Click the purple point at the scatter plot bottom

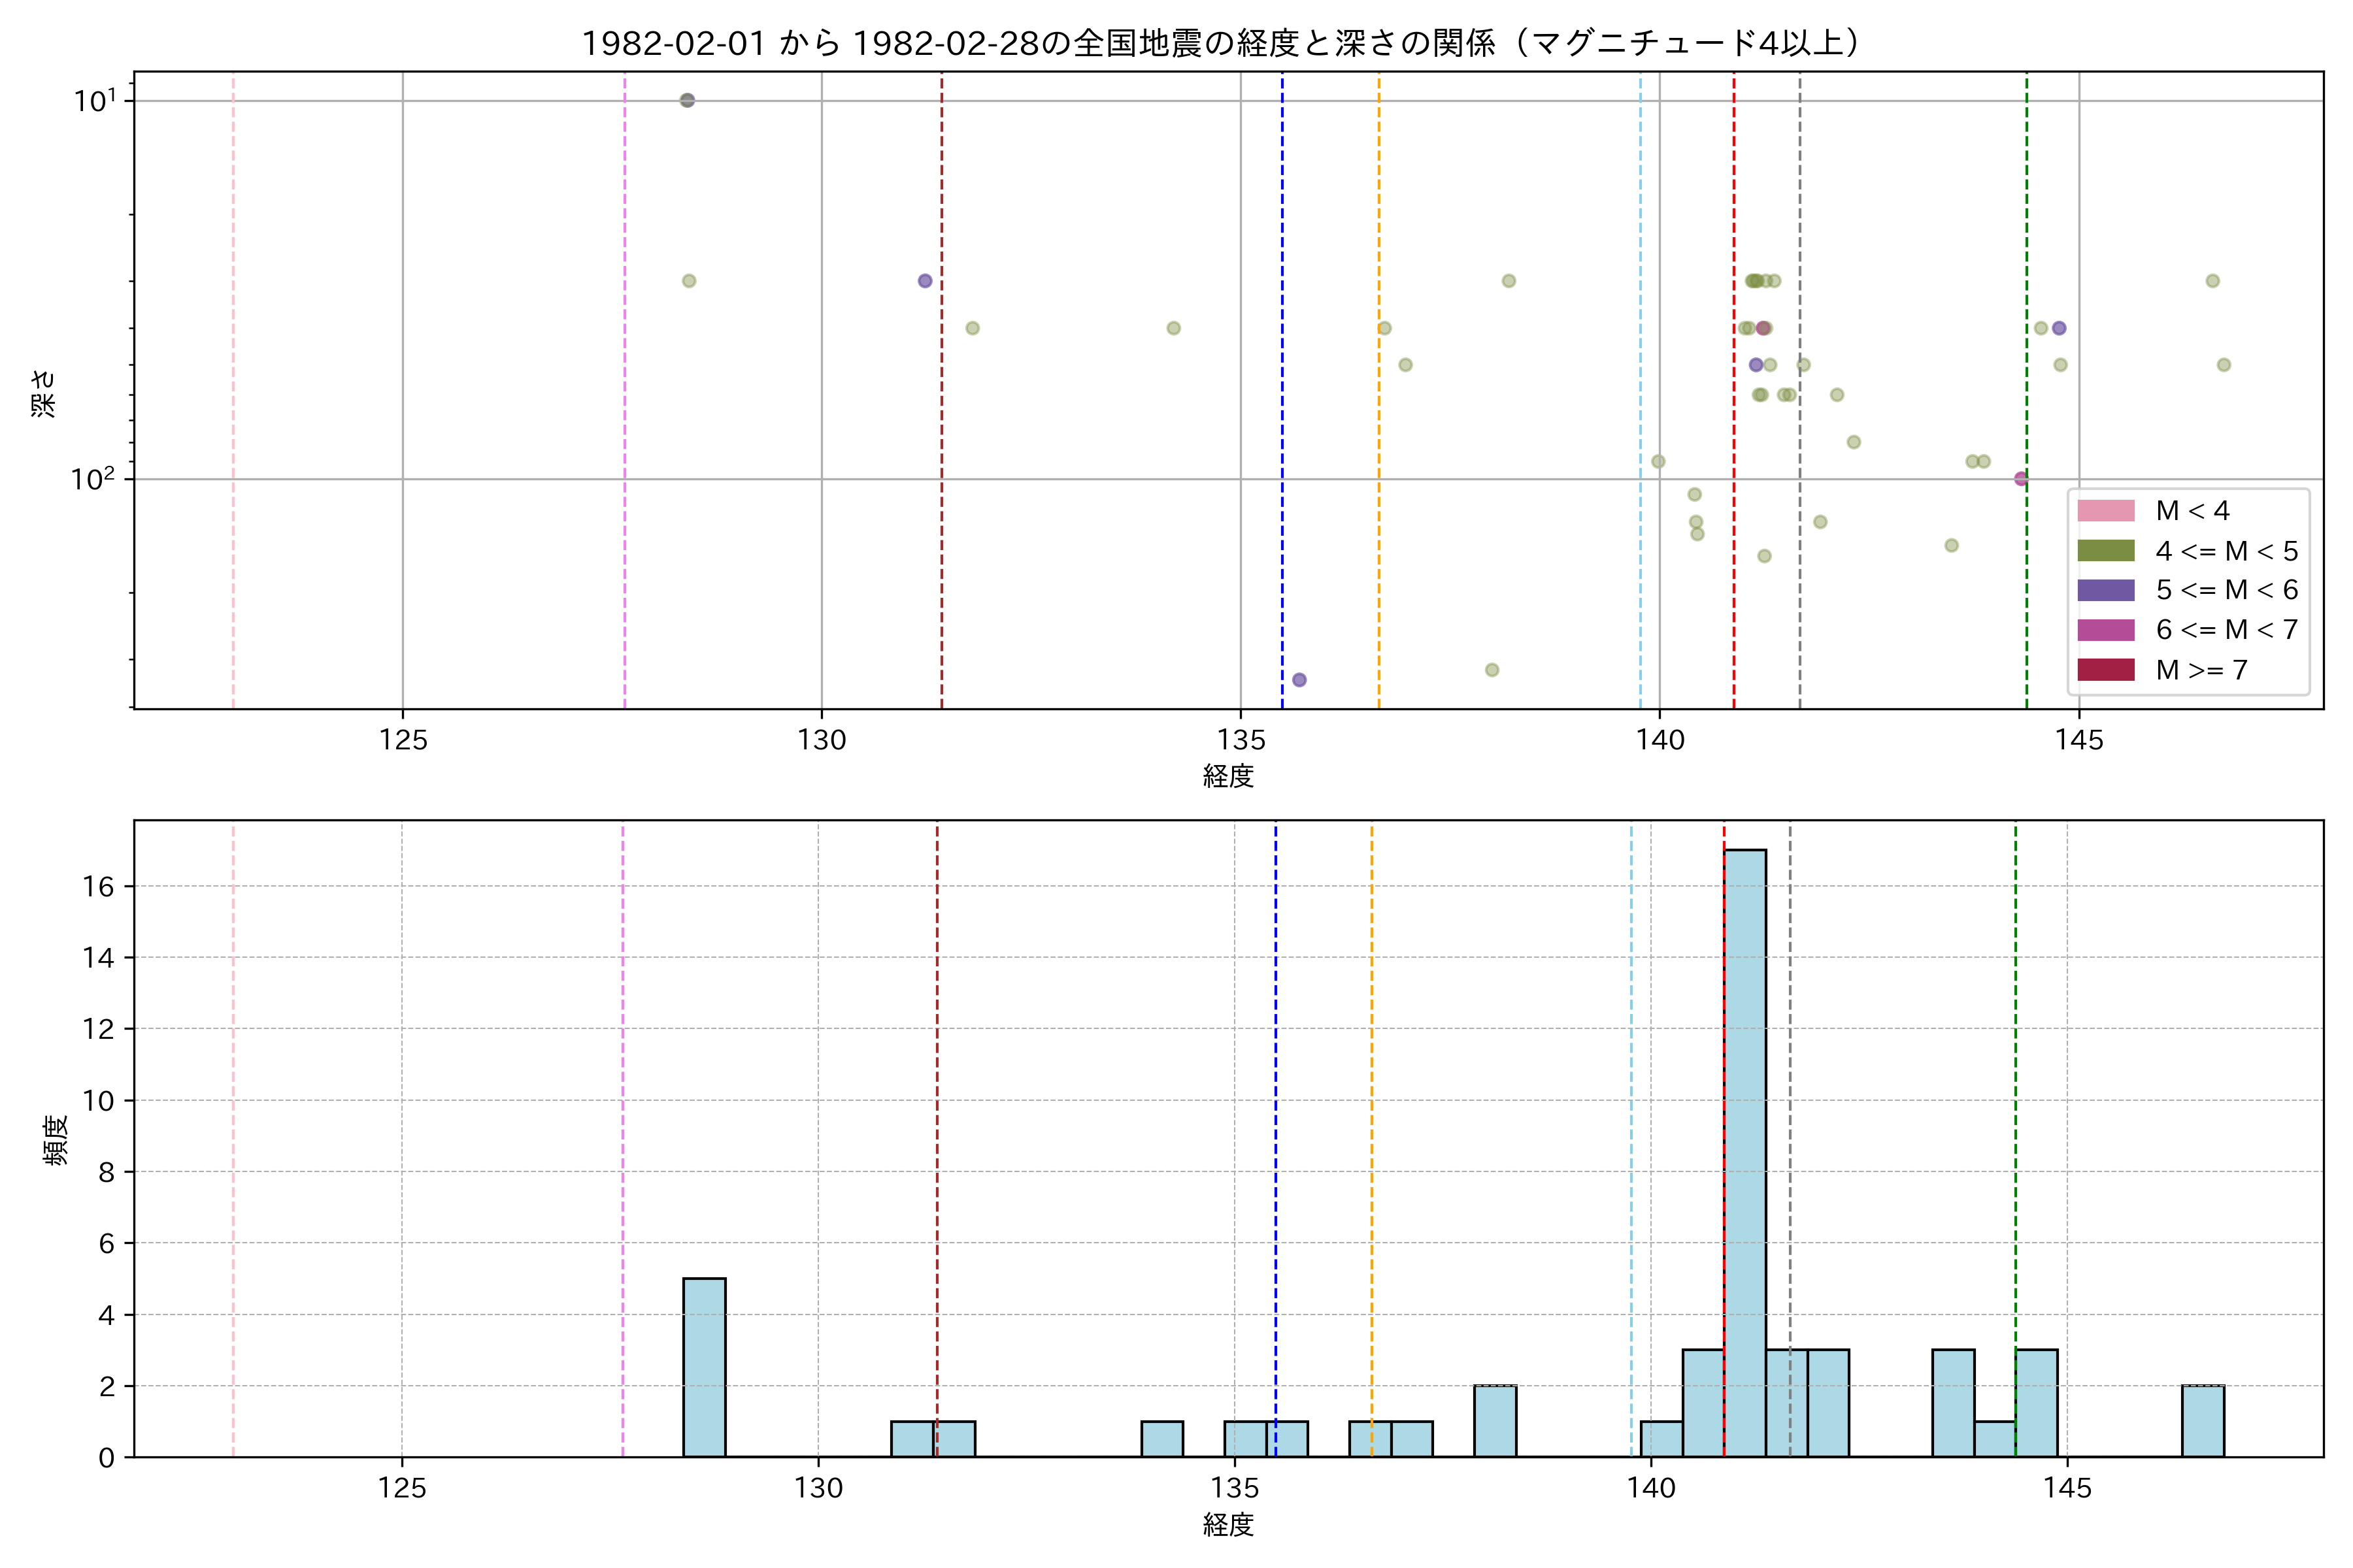pos(1299,680)
